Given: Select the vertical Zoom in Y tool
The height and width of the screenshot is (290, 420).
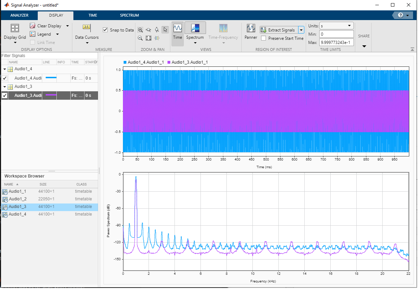Looking at the screenshot, I should click(x=157, y=30).
